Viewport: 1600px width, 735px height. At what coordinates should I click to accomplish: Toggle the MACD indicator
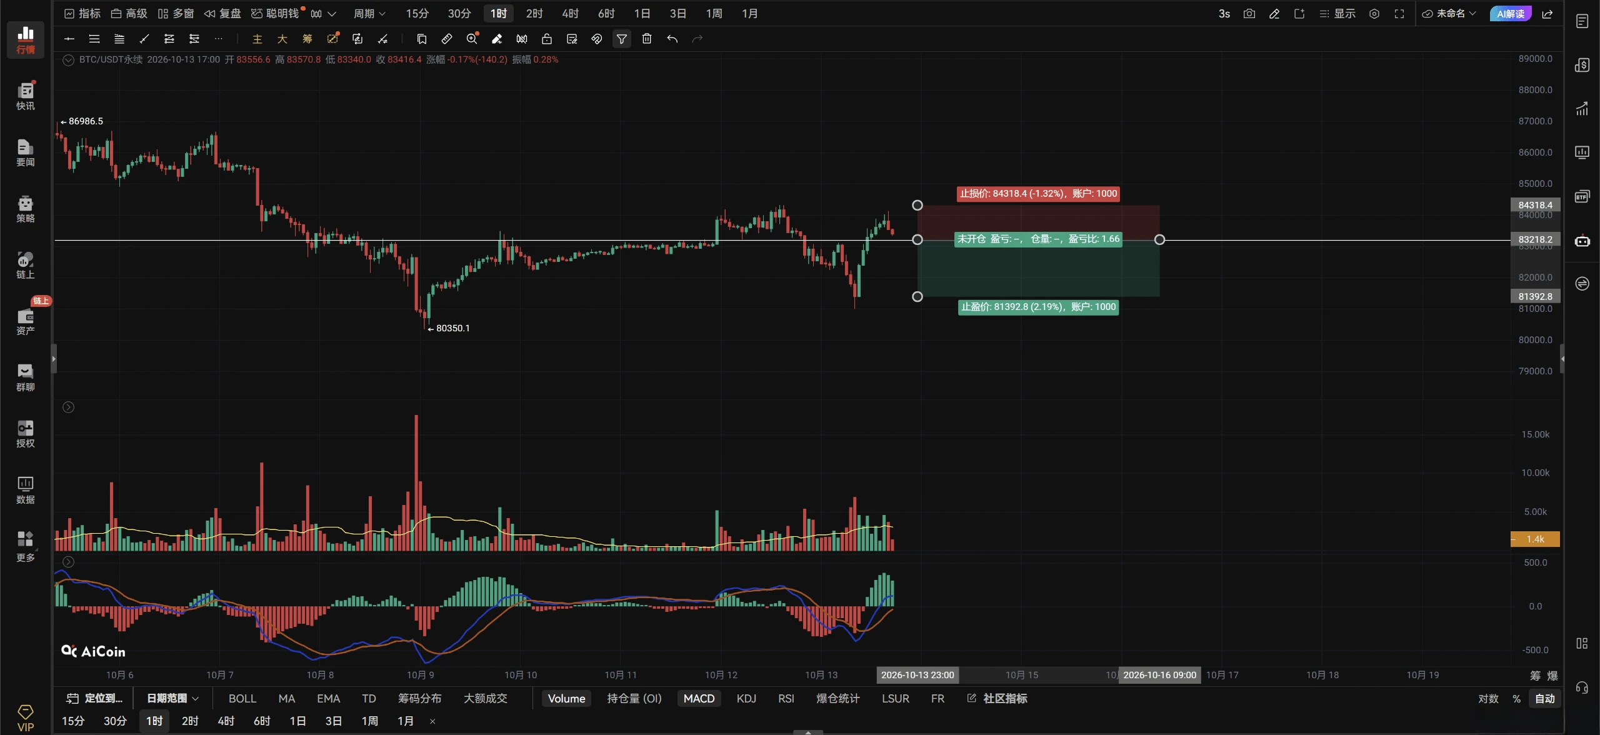699,698
